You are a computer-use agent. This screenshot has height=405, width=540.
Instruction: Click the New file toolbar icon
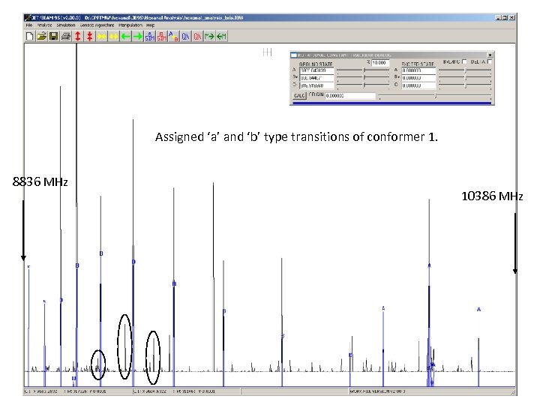click(29, 36)
